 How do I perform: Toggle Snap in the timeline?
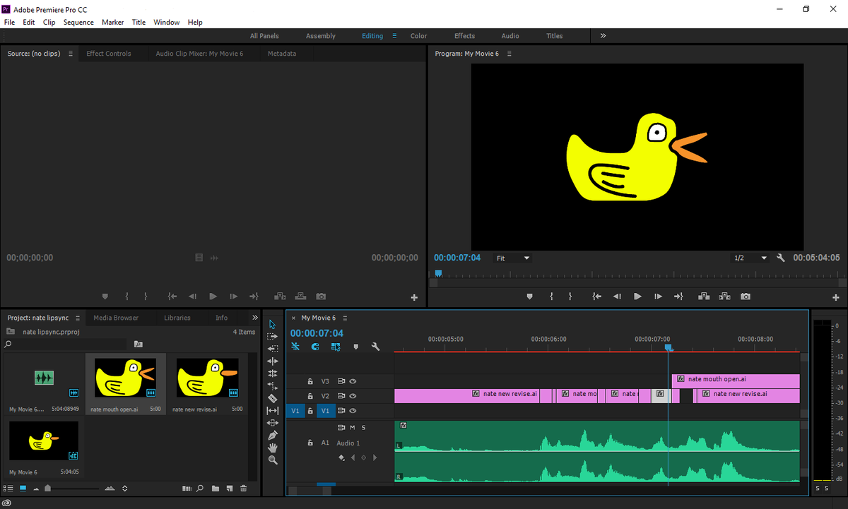coord(315,347)
